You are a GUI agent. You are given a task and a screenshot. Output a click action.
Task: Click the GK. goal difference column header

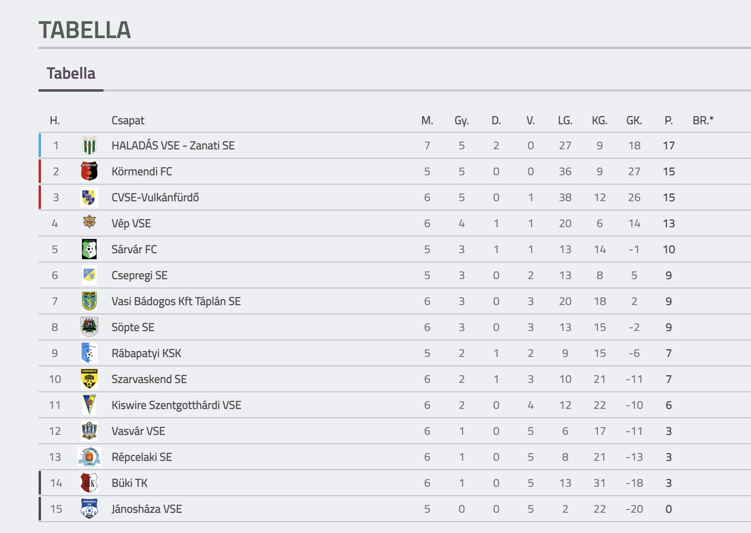pos(634,120)
